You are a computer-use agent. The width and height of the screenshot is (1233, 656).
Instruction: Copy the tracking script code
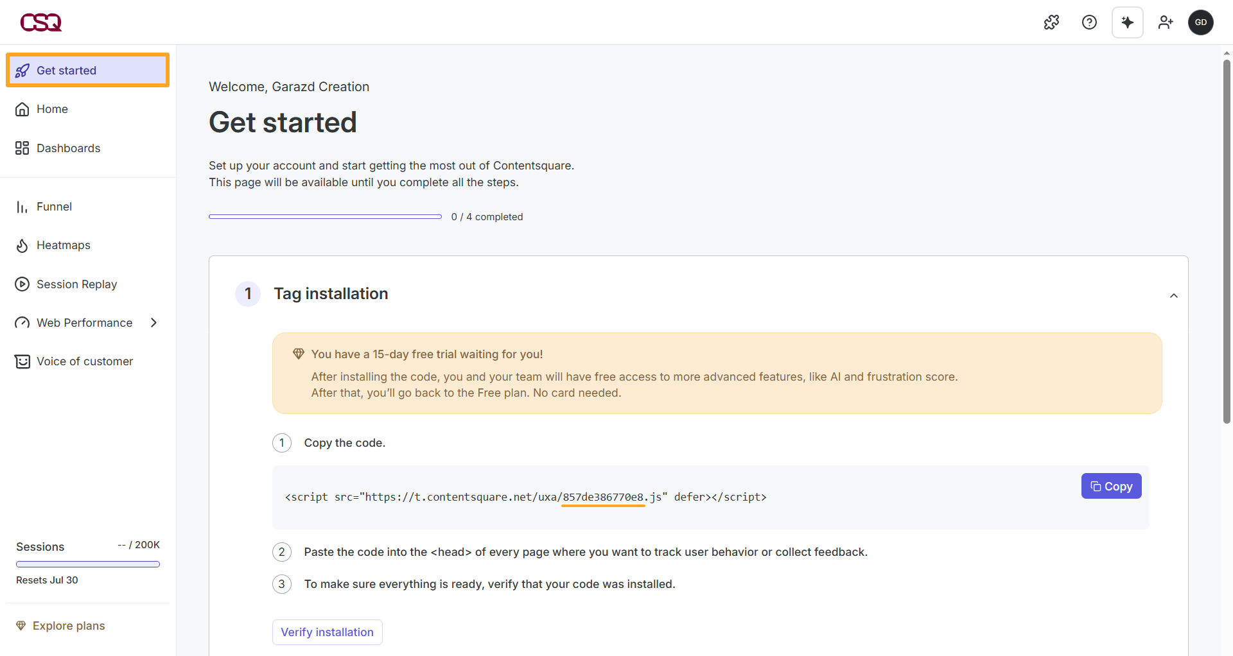point(1111,487)
